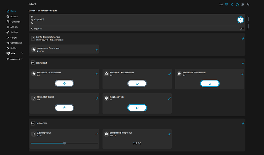Expand the Advanced submenu chevron
Image resolution: width=264 pixels, height=155 pixels.
pyautogui.click(x=22, y=59)
